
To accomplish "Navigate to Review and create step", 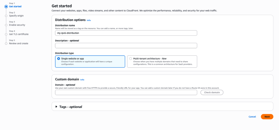I will coord(19,43).
